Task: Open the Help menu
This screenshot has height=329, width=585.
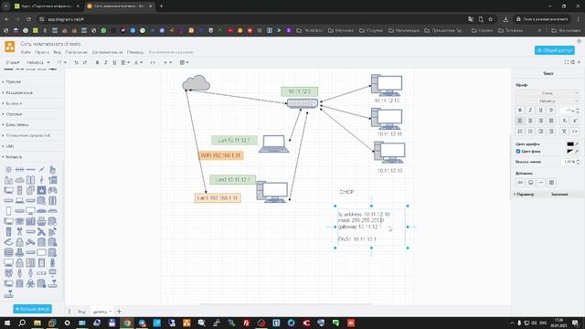Action: (135, 53)
